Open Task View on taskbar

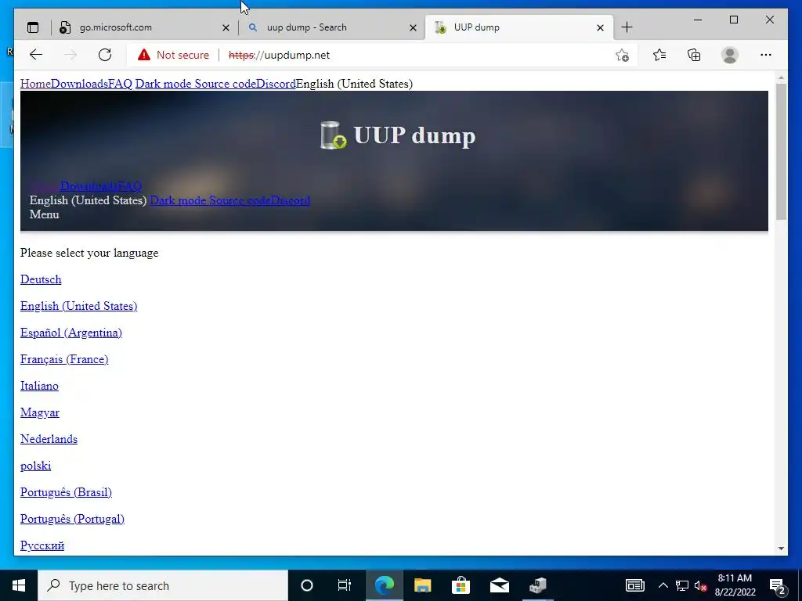coord(345,585)
